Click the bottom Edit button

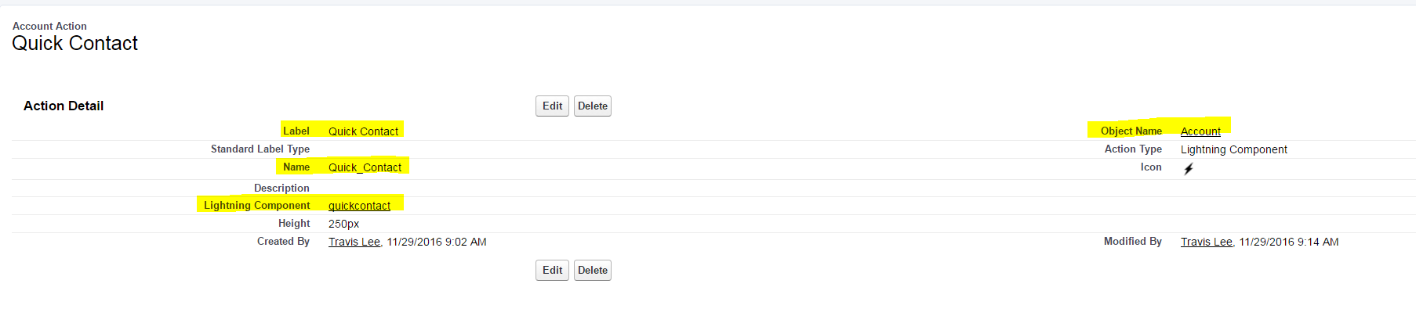pyautogui.click(x=552, y=271)
